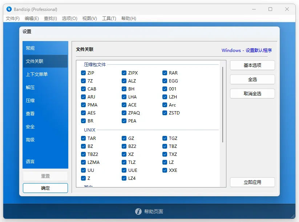Toggle the 7Z checkbox
The width and height of the screenshot is (299, 222).
[83, 81]
